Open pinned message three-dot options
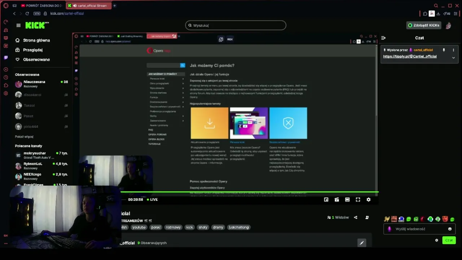462x260 pixels. [x=453, y=50]
